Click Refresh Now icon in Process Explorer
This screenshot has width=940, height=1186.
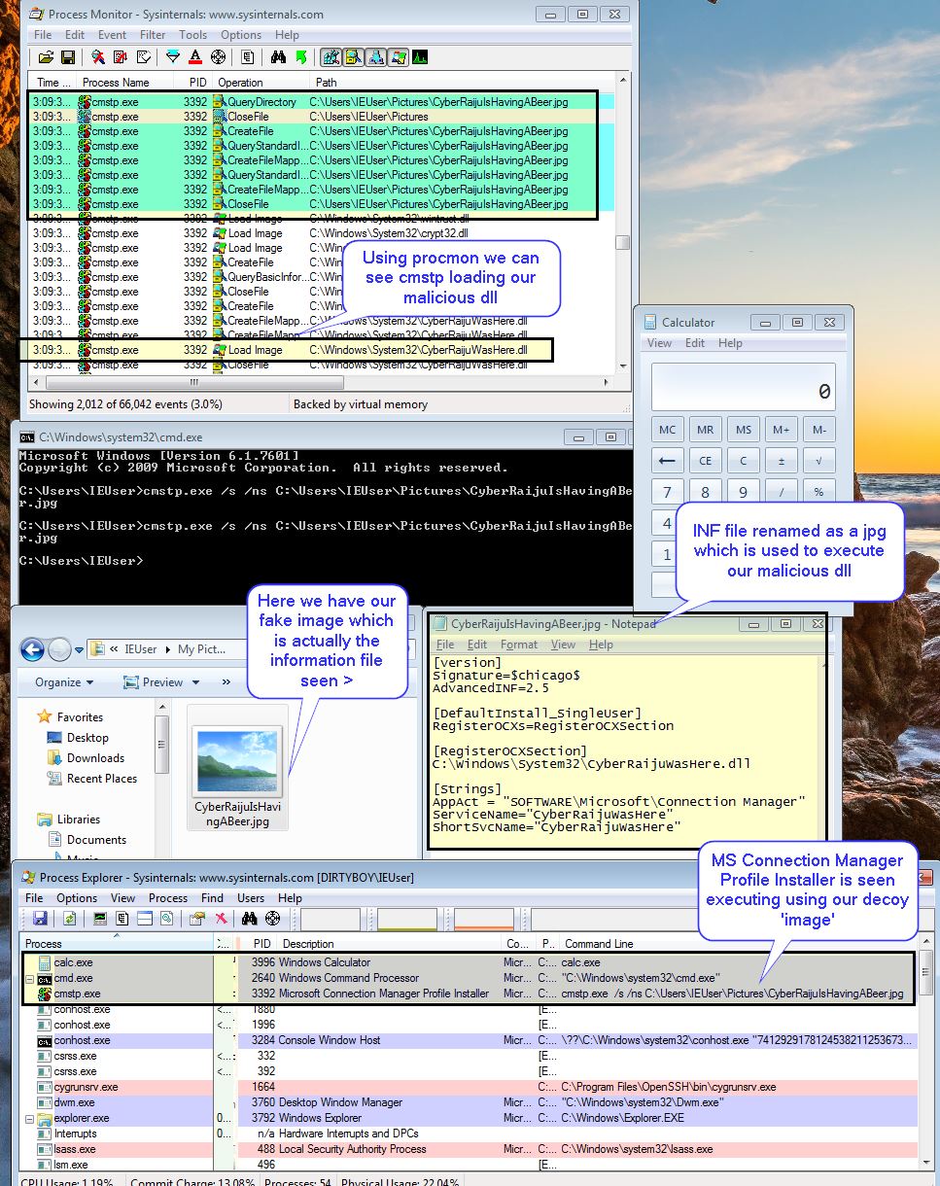(x=69, y=918)
